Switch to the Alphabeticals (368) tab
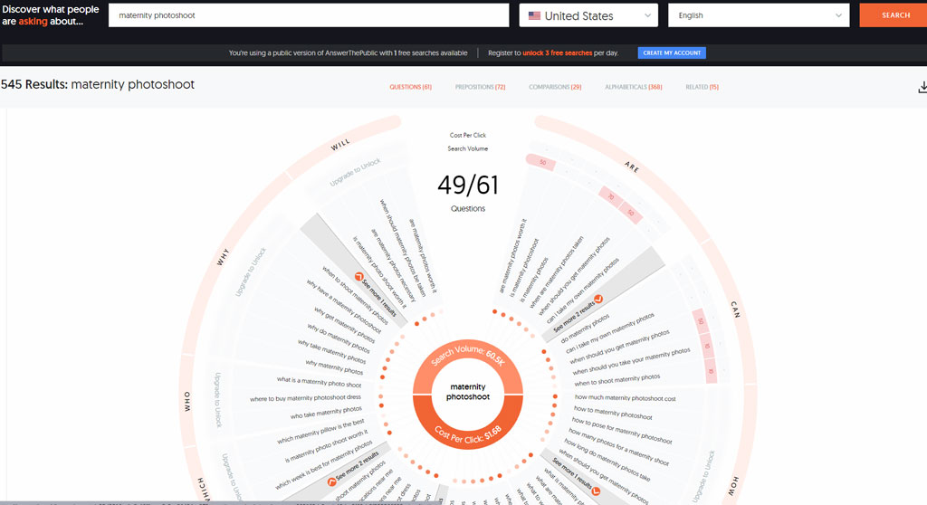 pos(633,87)
